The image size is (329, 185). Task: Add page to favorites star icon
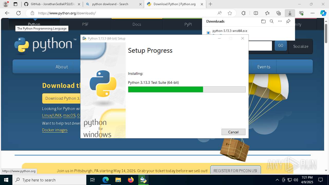pos(230,13)
